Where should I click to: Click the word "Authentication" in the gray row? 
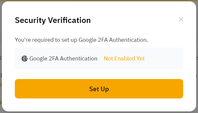[x=80, y=59]
